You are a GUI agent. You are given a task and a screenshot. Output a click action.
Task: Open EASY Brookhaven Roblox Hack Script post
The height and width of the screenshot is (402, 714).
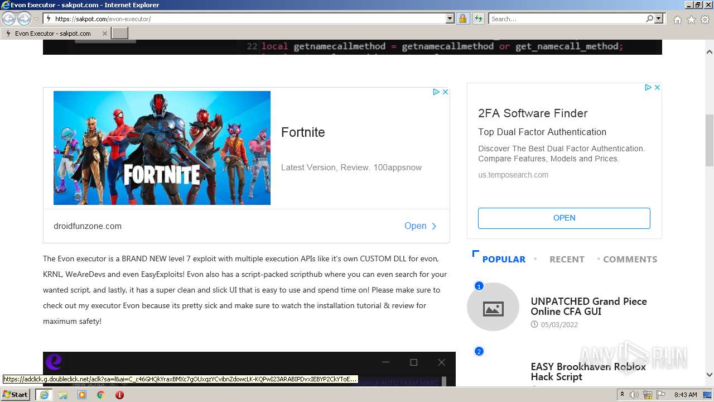[x=588, y=372]
